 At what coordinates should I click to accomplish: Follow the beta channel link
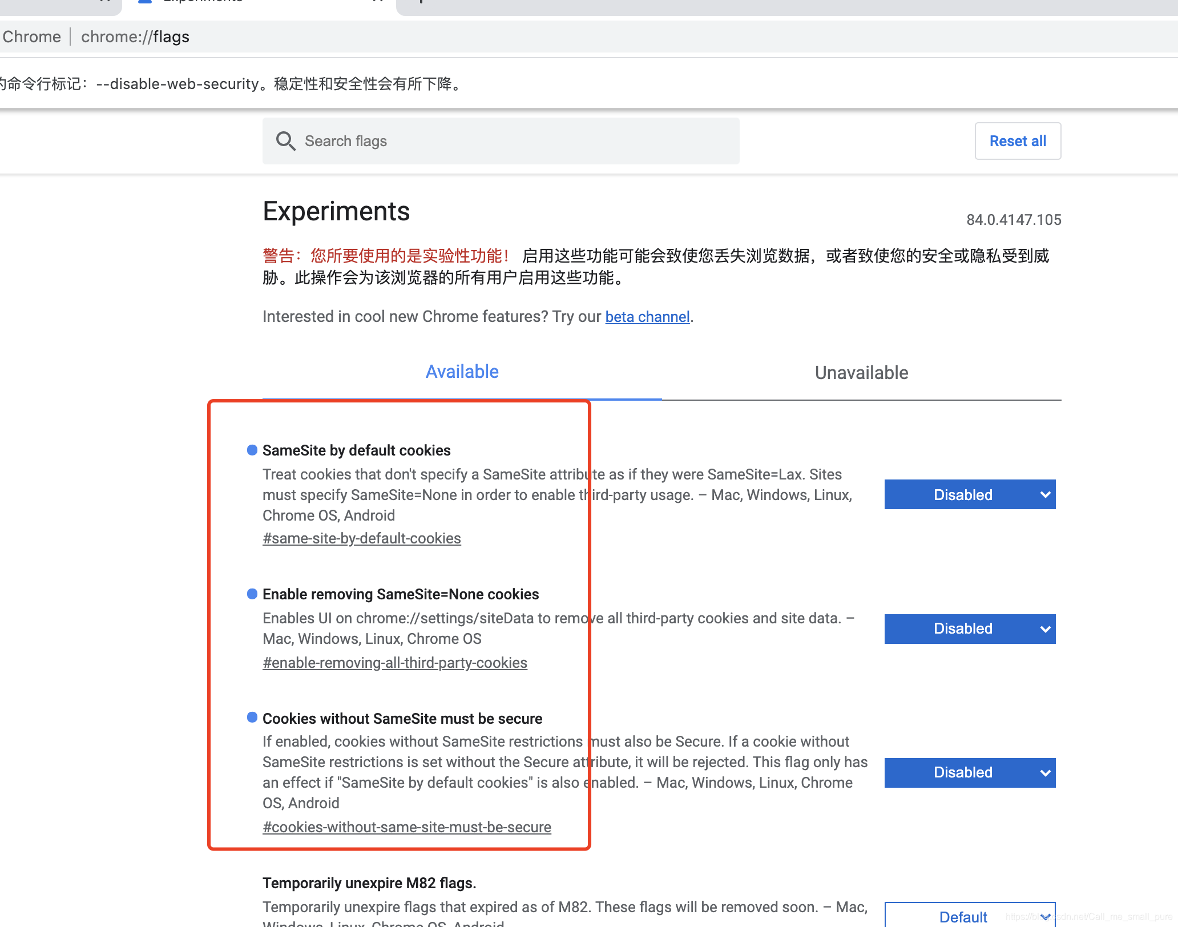coord(647,317)
